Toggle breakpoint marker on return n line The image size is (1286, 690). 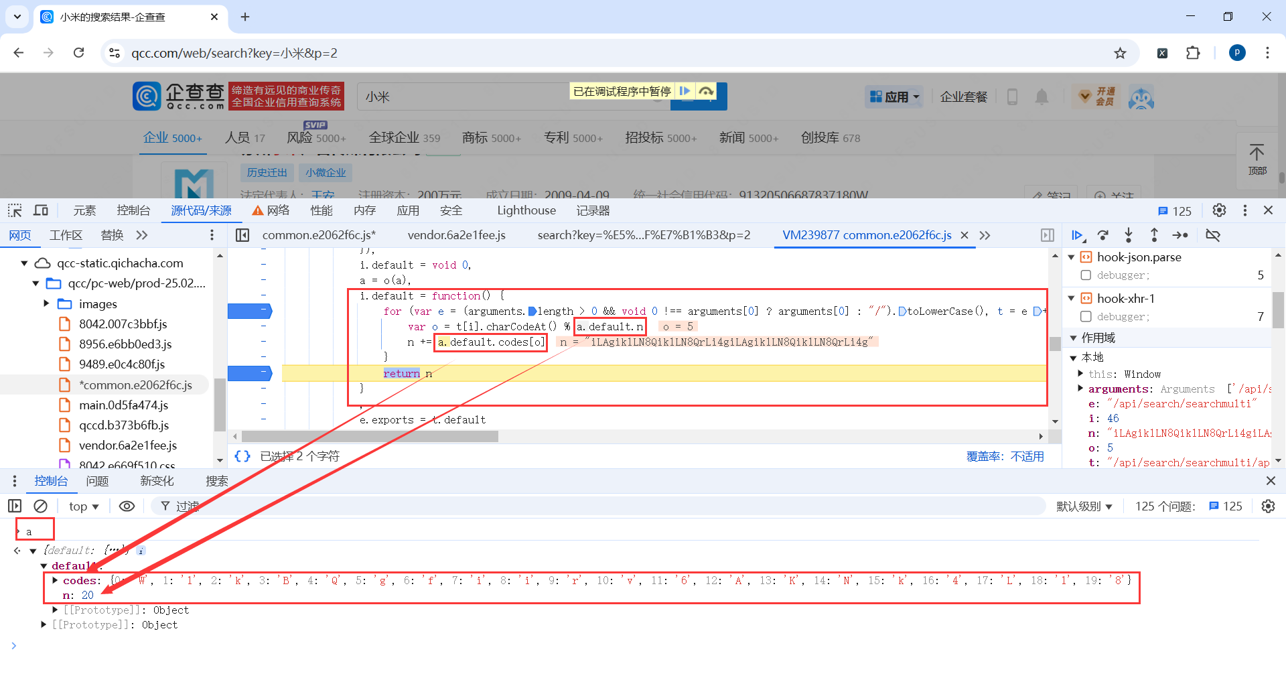[x=249, y=373]
